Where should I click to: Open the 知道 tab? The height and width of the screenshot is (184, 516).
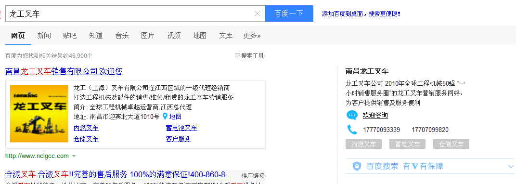pyautogui.click(x=96, y=36)
